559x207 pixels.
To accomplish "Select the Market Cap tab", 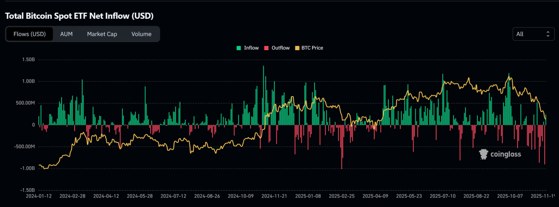I will [x=102, y=34].
